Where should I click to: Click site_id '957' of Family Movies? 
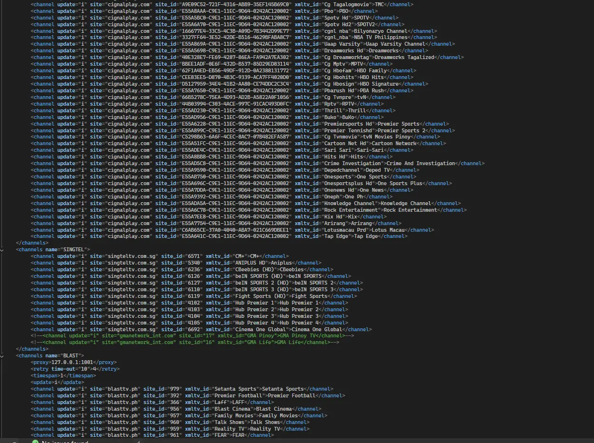[x=174, y=415]
